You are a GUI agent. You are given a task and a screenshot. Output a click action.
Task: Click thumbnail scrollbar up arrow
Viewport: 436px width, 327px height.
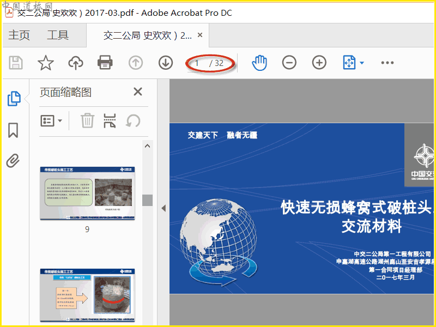147,146
